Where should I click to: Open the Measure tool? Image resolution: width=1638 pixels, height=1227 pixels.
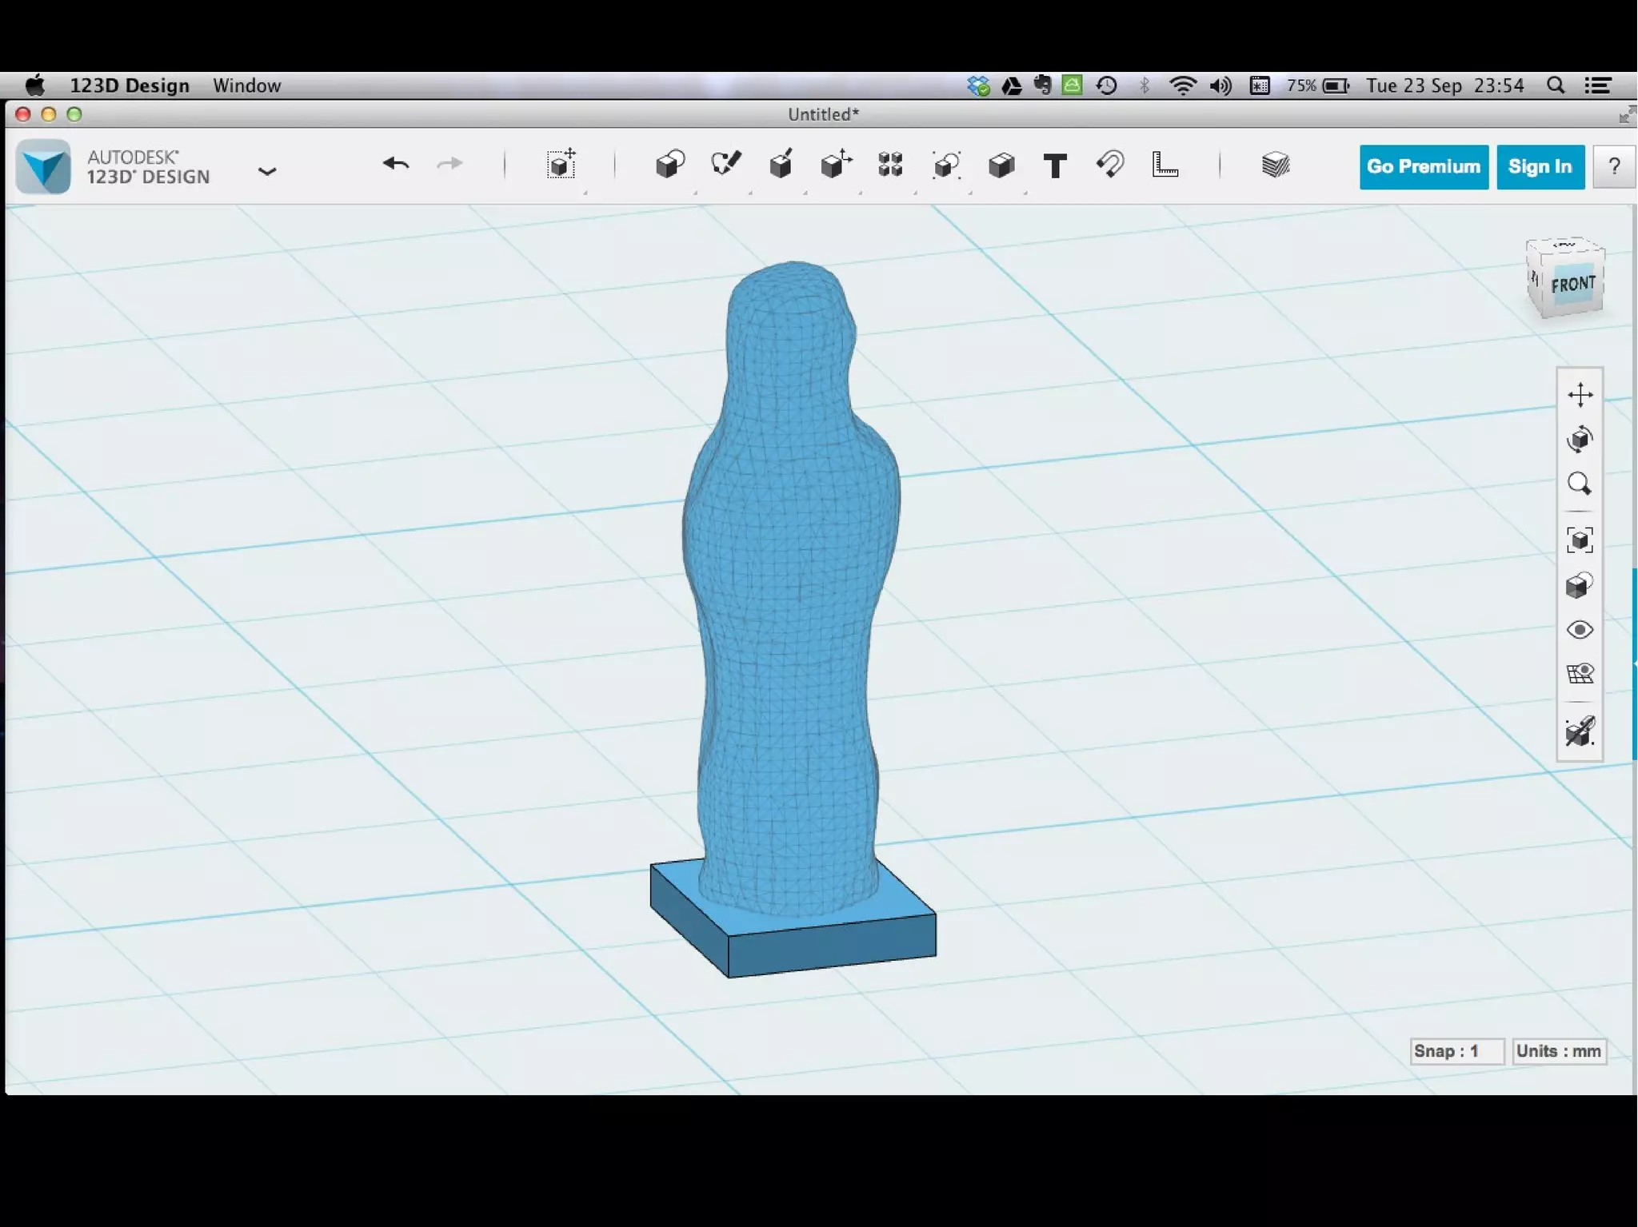click(x=1165, y=165)
